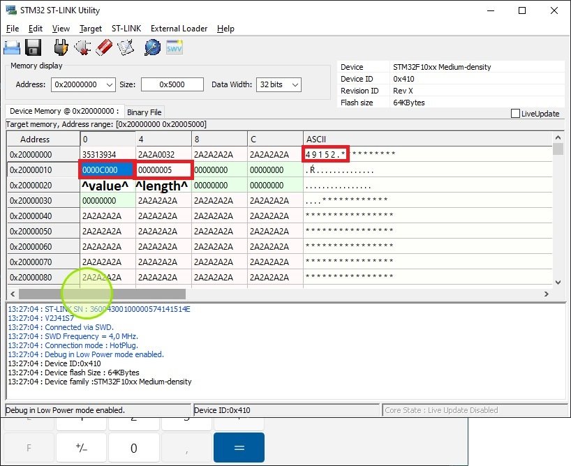The image size is (571, 466).
Task: Click status bar Core State text
Action: coord(441,410)
